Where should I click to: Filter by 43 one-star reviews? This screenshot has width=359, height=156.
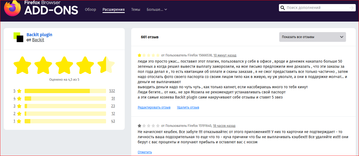(x=113, y=121)
